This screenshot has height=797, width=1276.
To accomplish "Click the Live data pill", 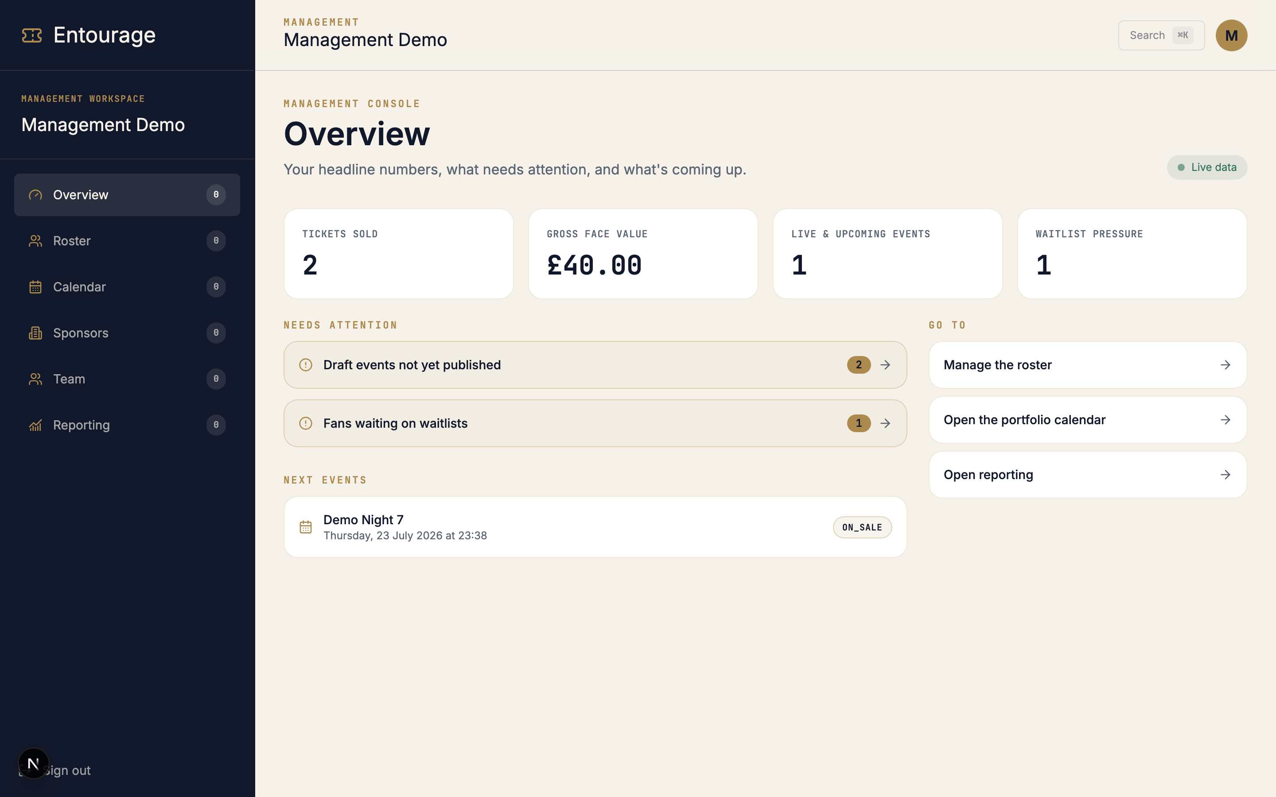I will (x=1206, y=168).
